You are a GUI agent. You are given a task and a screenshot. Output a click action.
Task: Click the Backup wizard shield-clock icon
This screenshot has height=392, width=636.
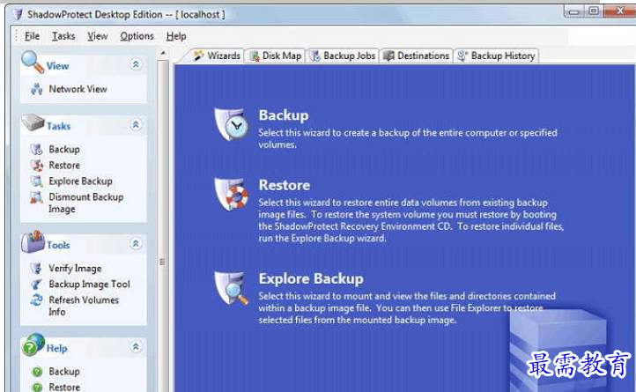(x=231, y=124)
